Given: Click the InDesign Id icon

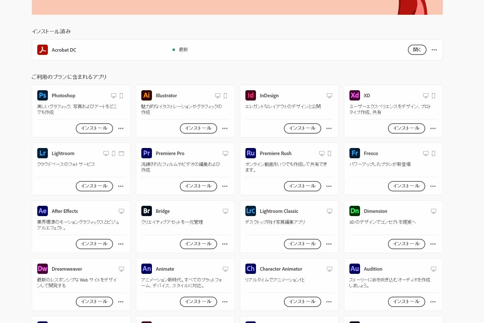Looking at the screenshot, I should (x=251, y=95).
